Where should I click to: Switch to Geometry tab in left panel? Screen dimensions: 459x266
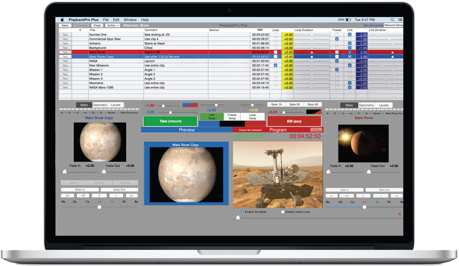click(99, 105)
